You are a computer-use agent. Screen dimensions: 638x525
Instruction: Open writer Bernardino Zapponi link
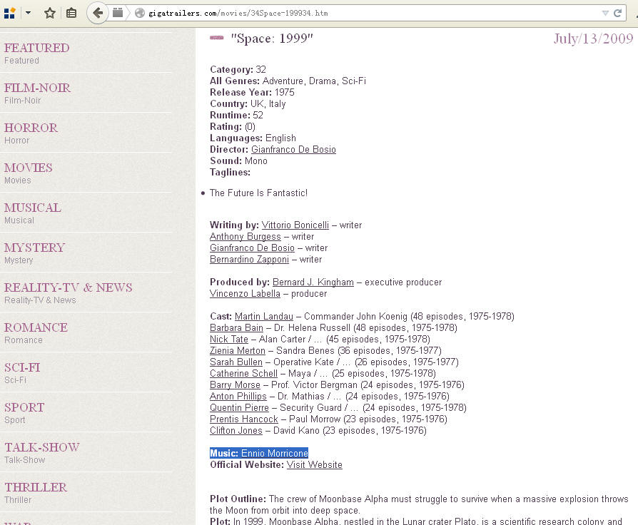tap(249, 259)
